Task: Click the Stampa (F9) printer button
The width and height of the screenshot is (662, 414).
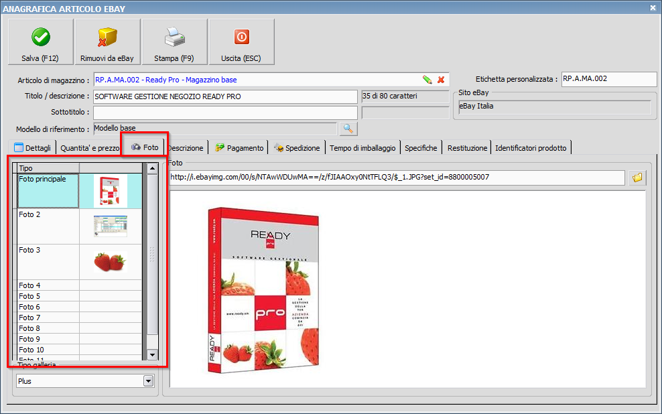Action: (174, 42)
